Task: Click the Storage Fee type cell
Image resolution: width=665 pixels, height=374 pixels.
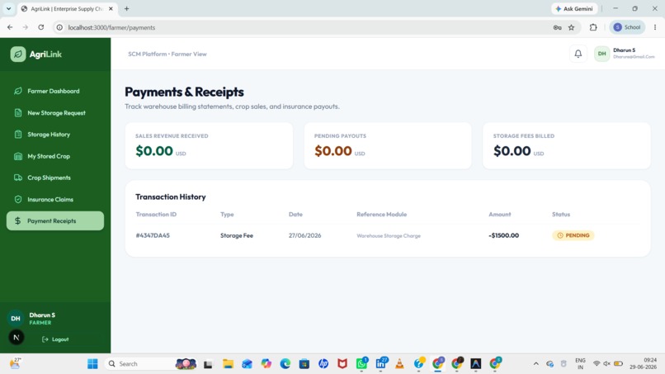Action: pos(237,235)
